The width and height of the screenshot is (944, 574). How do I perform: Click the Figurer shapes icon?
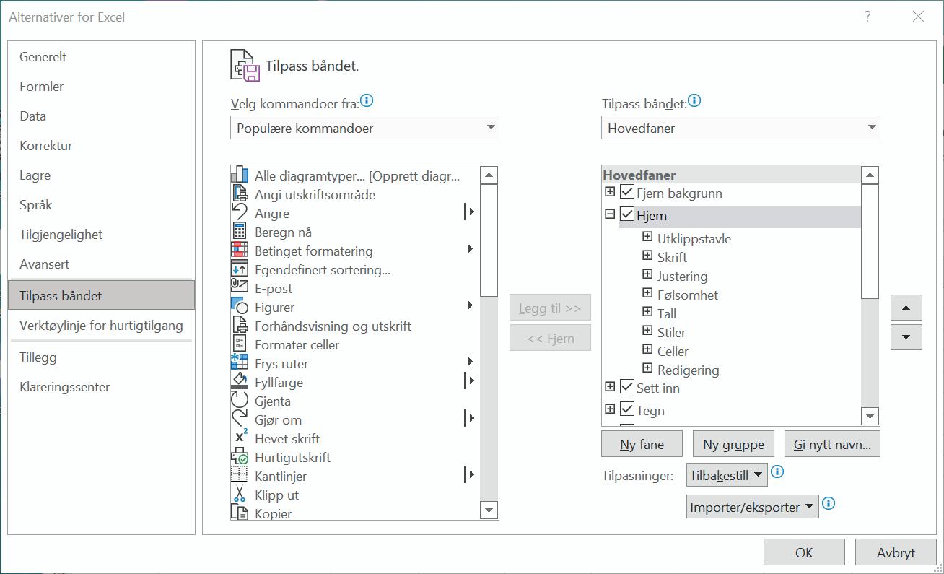[240, 307]
